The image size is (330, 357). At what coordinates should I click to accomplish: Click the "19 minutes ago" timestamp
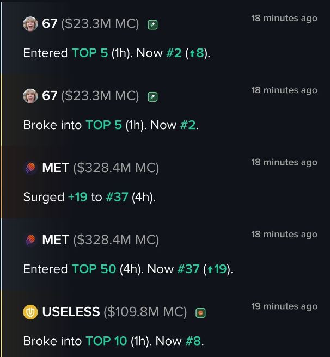point(284,306)
